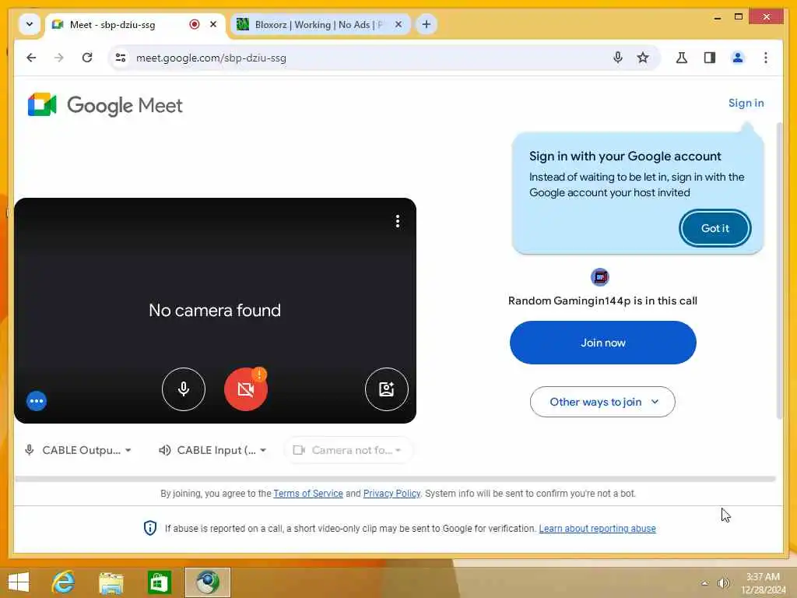Click the microphone icon beside CABLE Output
Screen dimensions: 797x598
30,450
